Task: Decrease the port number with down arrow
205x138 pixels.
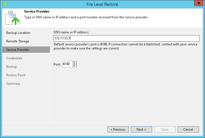Action: [75, 66]
